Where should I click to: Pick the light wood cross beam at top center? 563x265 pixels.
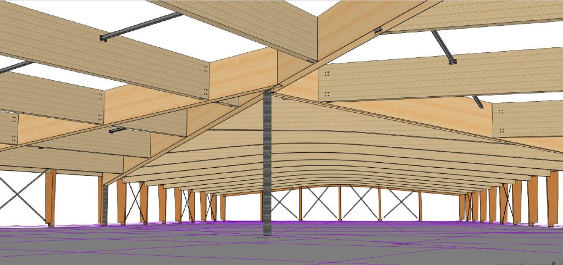pos(242,70)
